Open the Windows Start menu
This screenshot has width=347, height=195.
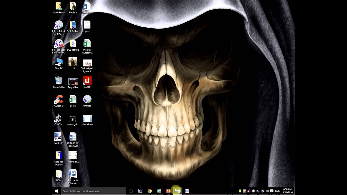(56, 191)
